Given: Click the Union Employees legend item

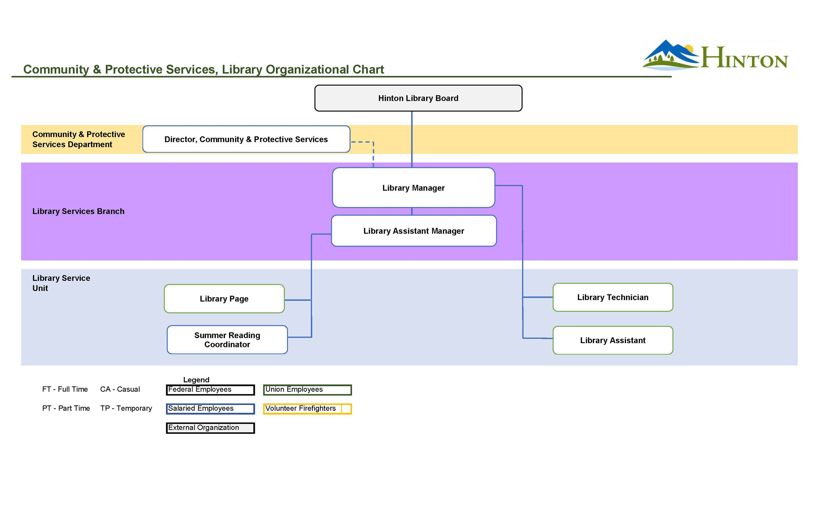Looking at the screenshot, I should pyautogui.click(x=307, y=390).
